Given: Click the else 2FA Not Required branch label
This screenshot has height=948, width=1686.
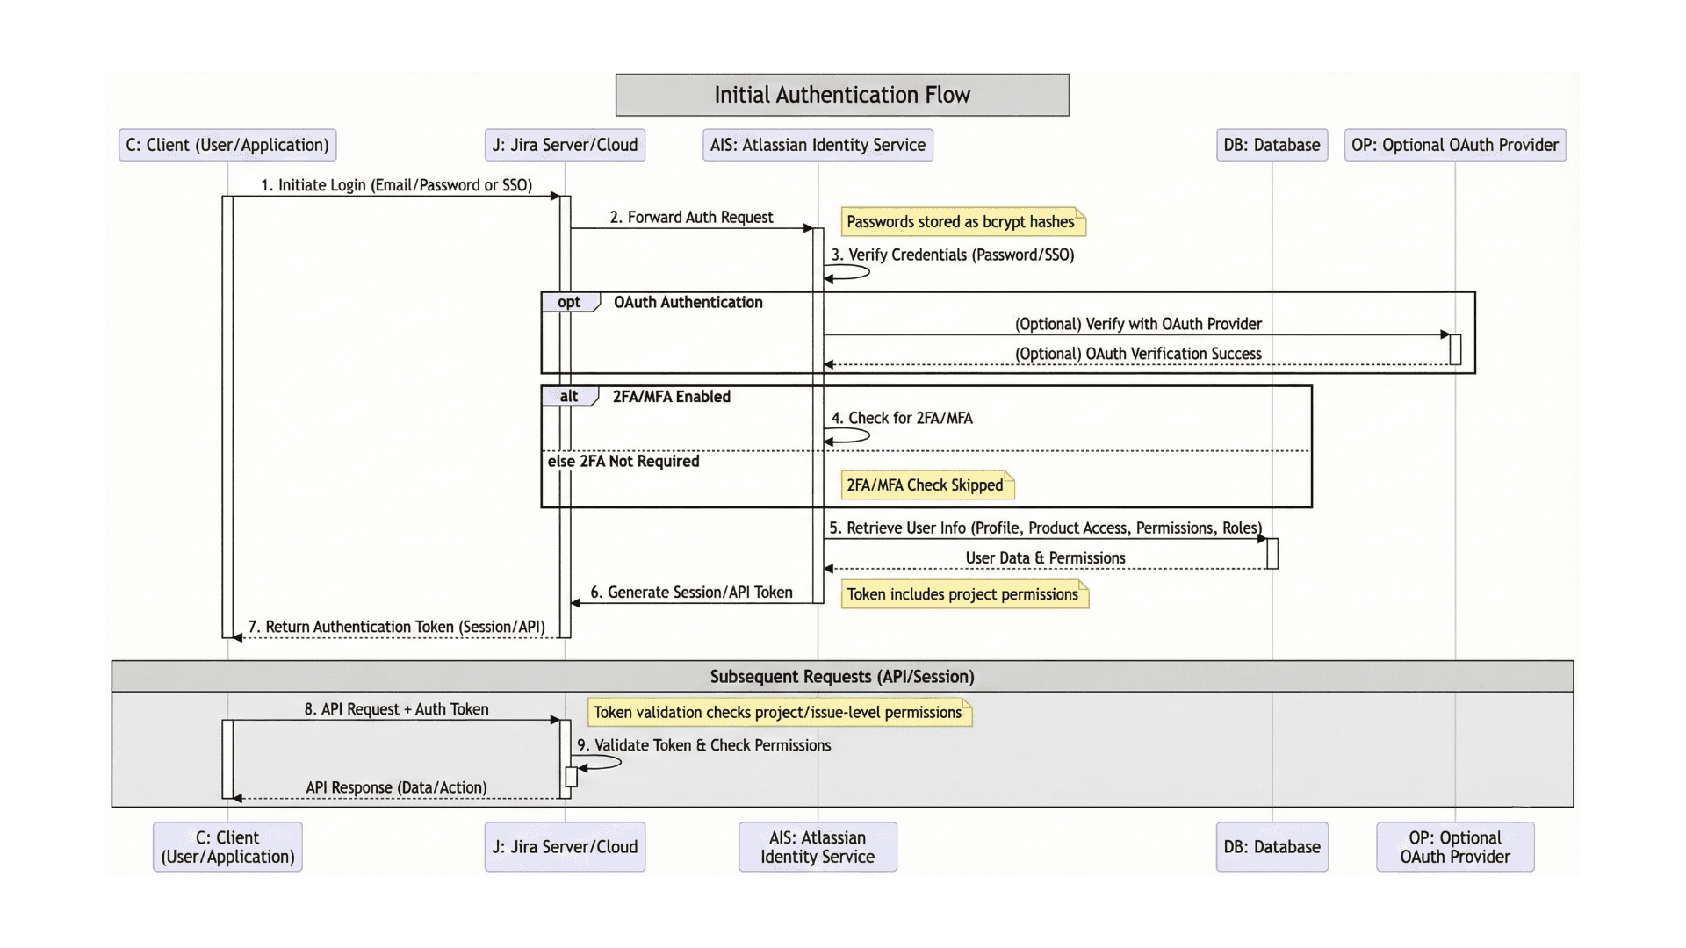Looking at the screenshot, I should (623, 461).
